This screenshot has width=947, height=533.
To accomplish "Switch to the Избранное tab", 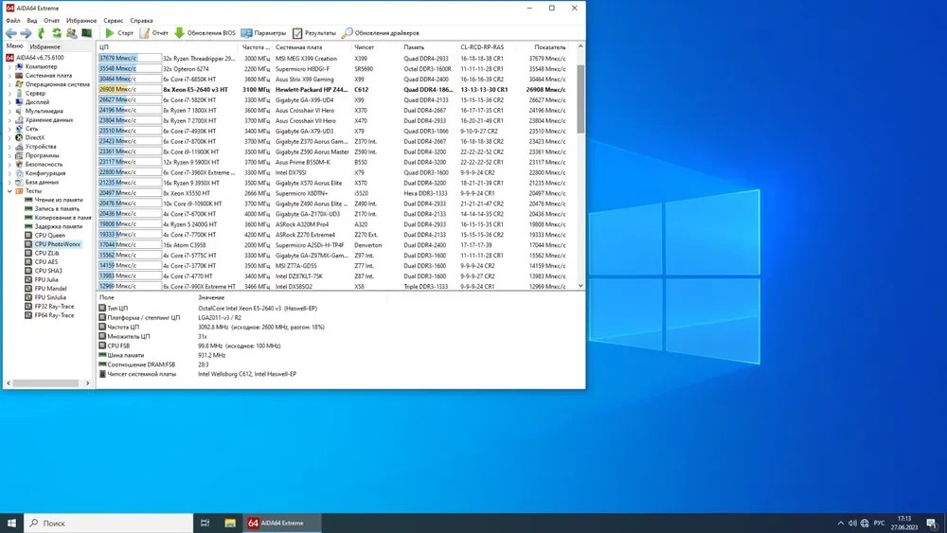I will [45, 46].
